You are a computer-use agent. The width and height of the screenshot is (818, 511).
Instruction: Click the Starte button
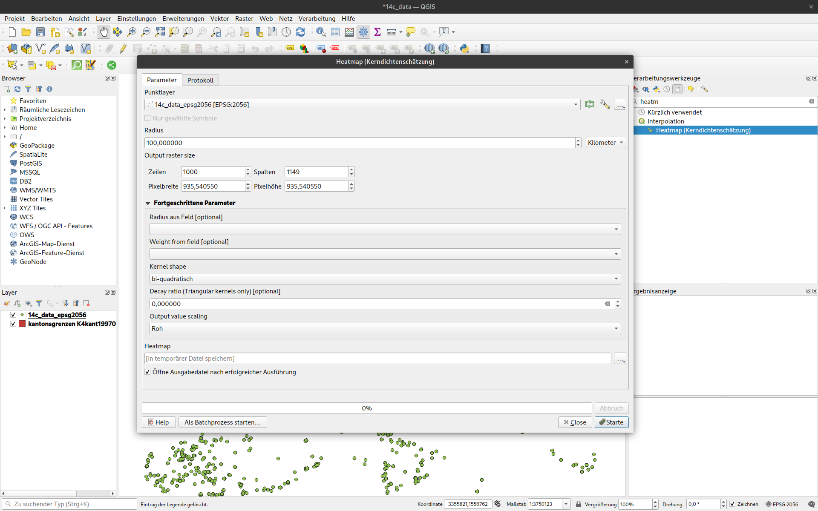[x=611, y=422]
